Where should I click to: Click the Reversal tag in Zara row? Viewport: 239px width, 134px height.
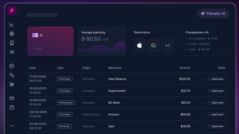tap(64, 126)
